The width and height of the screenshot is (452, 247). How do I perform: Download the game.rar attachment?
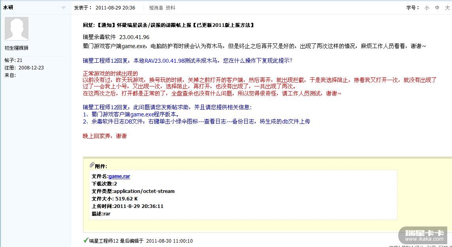click(x=119, y=176)
